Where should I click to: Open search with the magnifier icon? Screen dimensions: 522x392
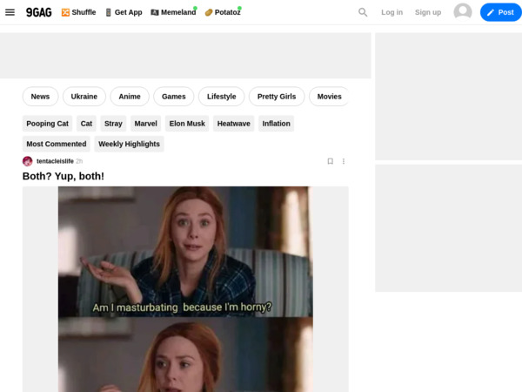click(363, 12)
